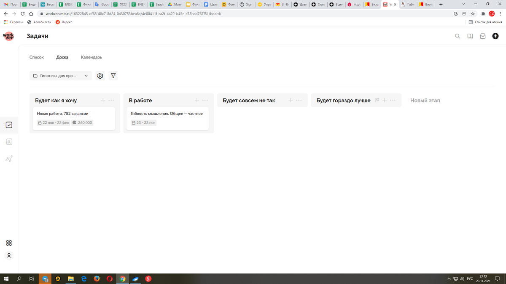Open more options for 'В работе' column
Screen dimensions: 506x284
205,100
